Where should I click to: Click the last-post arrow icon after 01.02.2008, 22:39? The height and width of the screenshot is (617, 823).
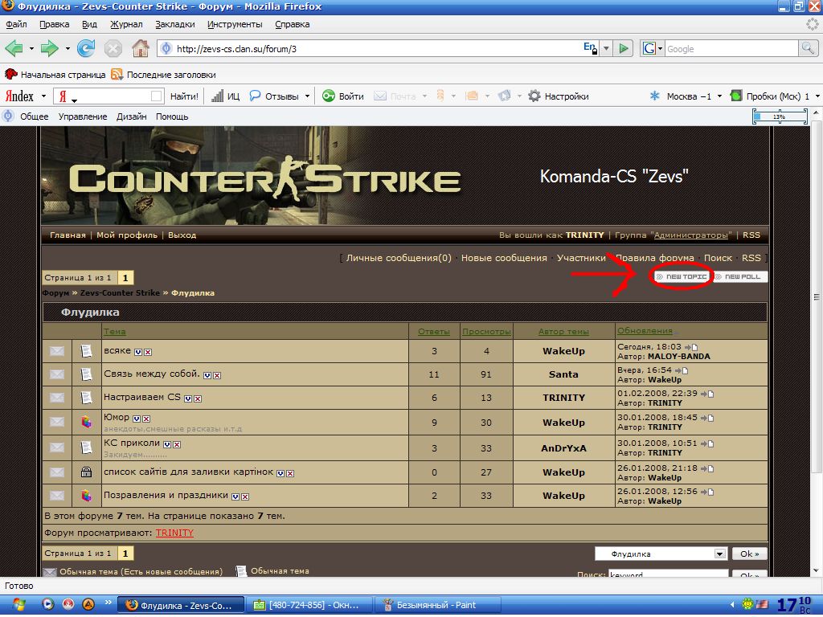pyautogui.click(x=707, y=394)
